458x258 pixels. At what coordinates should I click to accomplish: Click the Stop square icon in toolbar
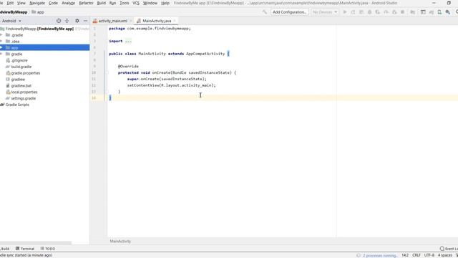point(402,12)
